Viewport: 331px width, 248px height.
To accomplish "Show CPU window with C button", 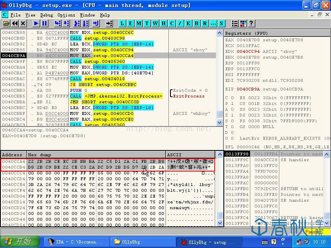I will (172, 24).
